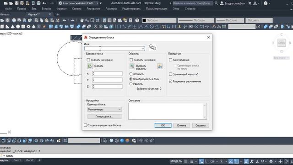Select the 'Оставить' radio option

click(131, 74)
